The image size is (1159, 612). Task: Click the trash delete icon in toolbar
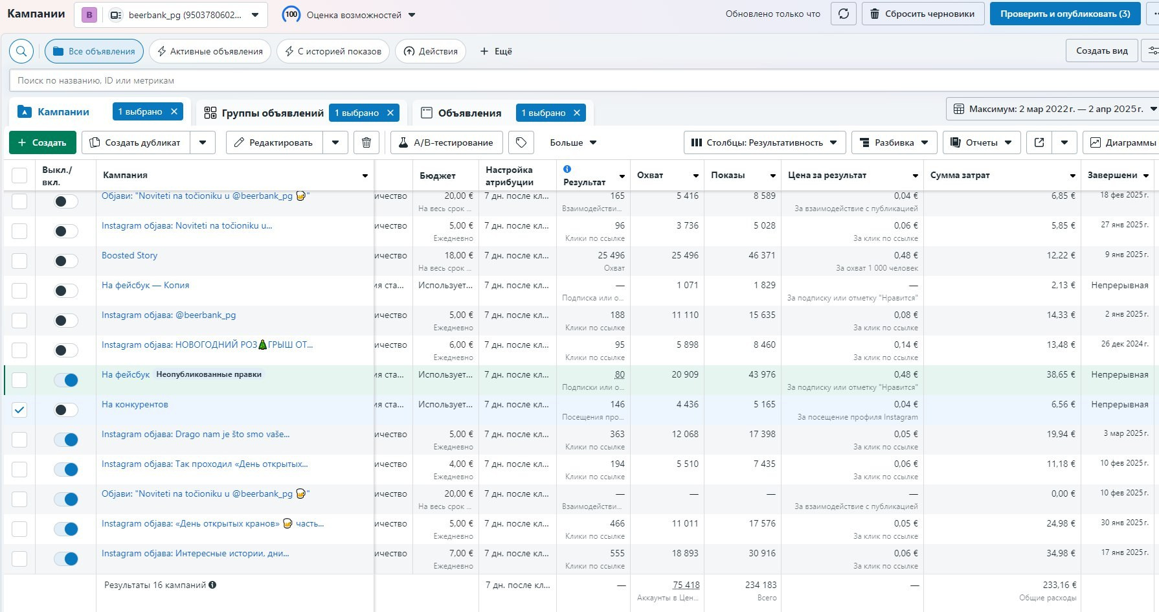[x=366, y=142]
